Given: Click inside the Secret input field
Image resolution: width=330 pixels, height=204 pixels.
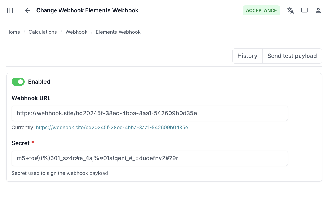Looking at the screenshot, I should 149,158.
